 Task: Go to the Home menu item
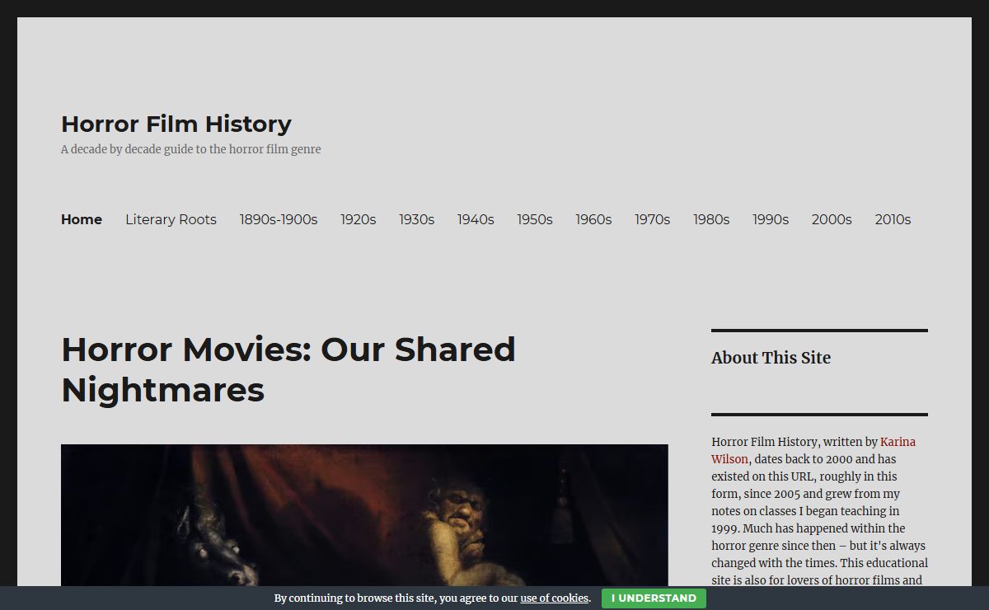tap(82, 219)
